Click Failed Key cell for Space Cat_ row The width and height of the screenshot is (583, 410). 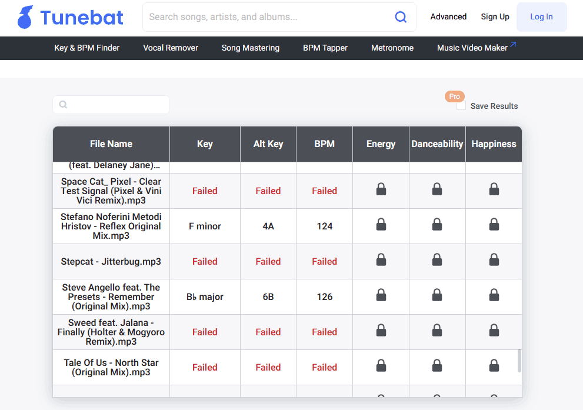coord(205,191)
